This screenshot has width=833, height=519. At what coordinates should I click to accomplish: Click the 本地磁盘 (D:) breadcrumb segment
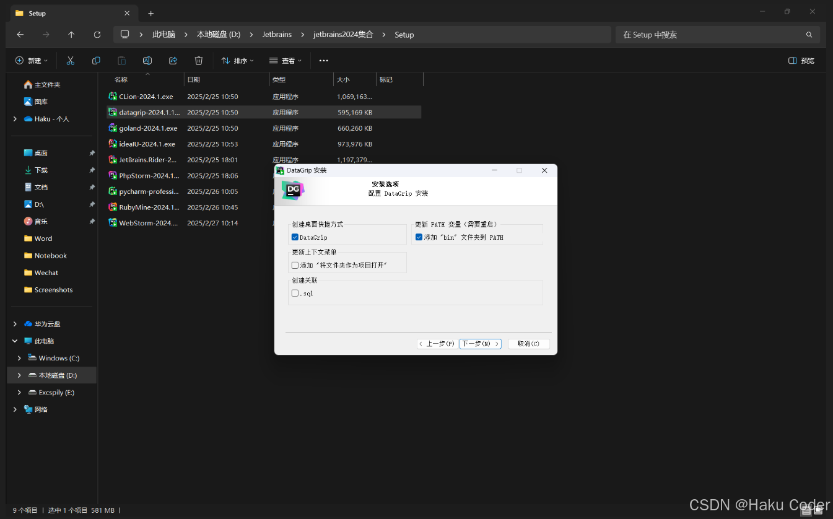219,35
